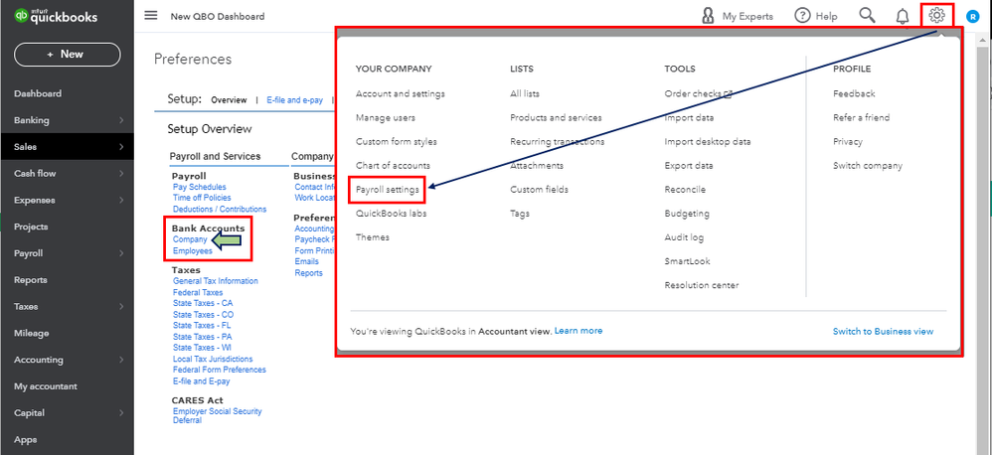Expand the Sales sidebar submenu

pyautogui.click(x=121, y=147)
